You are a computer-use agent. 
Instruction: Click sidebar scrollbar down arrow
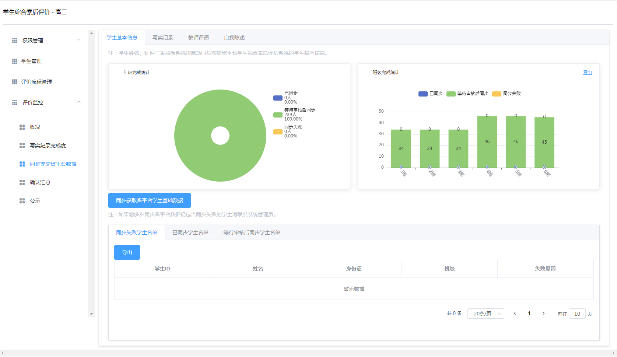click(x=92, y=314)
